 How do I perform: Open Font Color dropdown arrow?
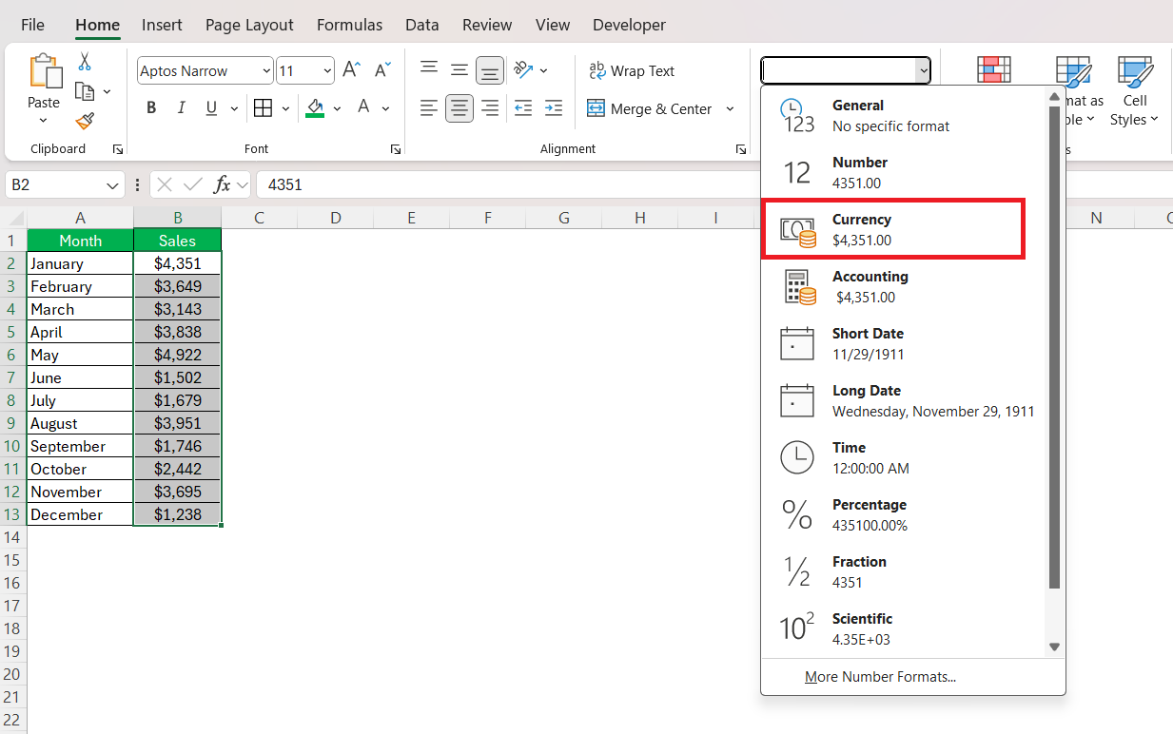385,108
